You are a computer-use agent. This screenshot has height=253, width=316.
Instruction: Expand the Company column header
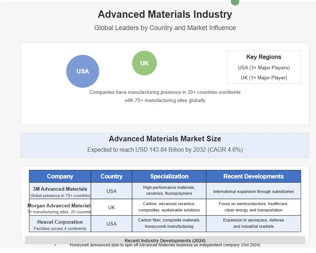[x=60, y=176]
